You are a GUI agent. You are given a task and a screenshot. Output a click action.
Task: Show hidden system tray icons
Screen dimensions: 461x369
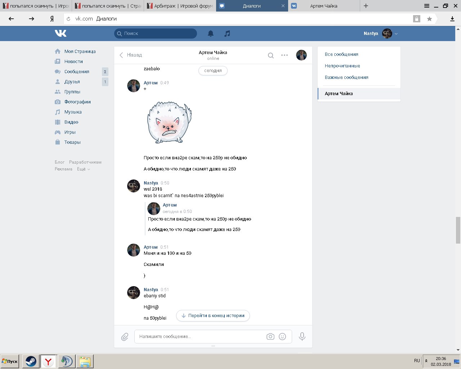tap(426, 361)
